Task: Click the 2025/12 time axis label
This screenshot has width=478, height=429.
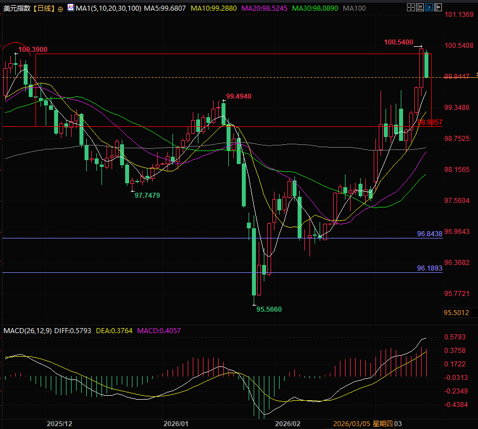Action: coord(59,424)
